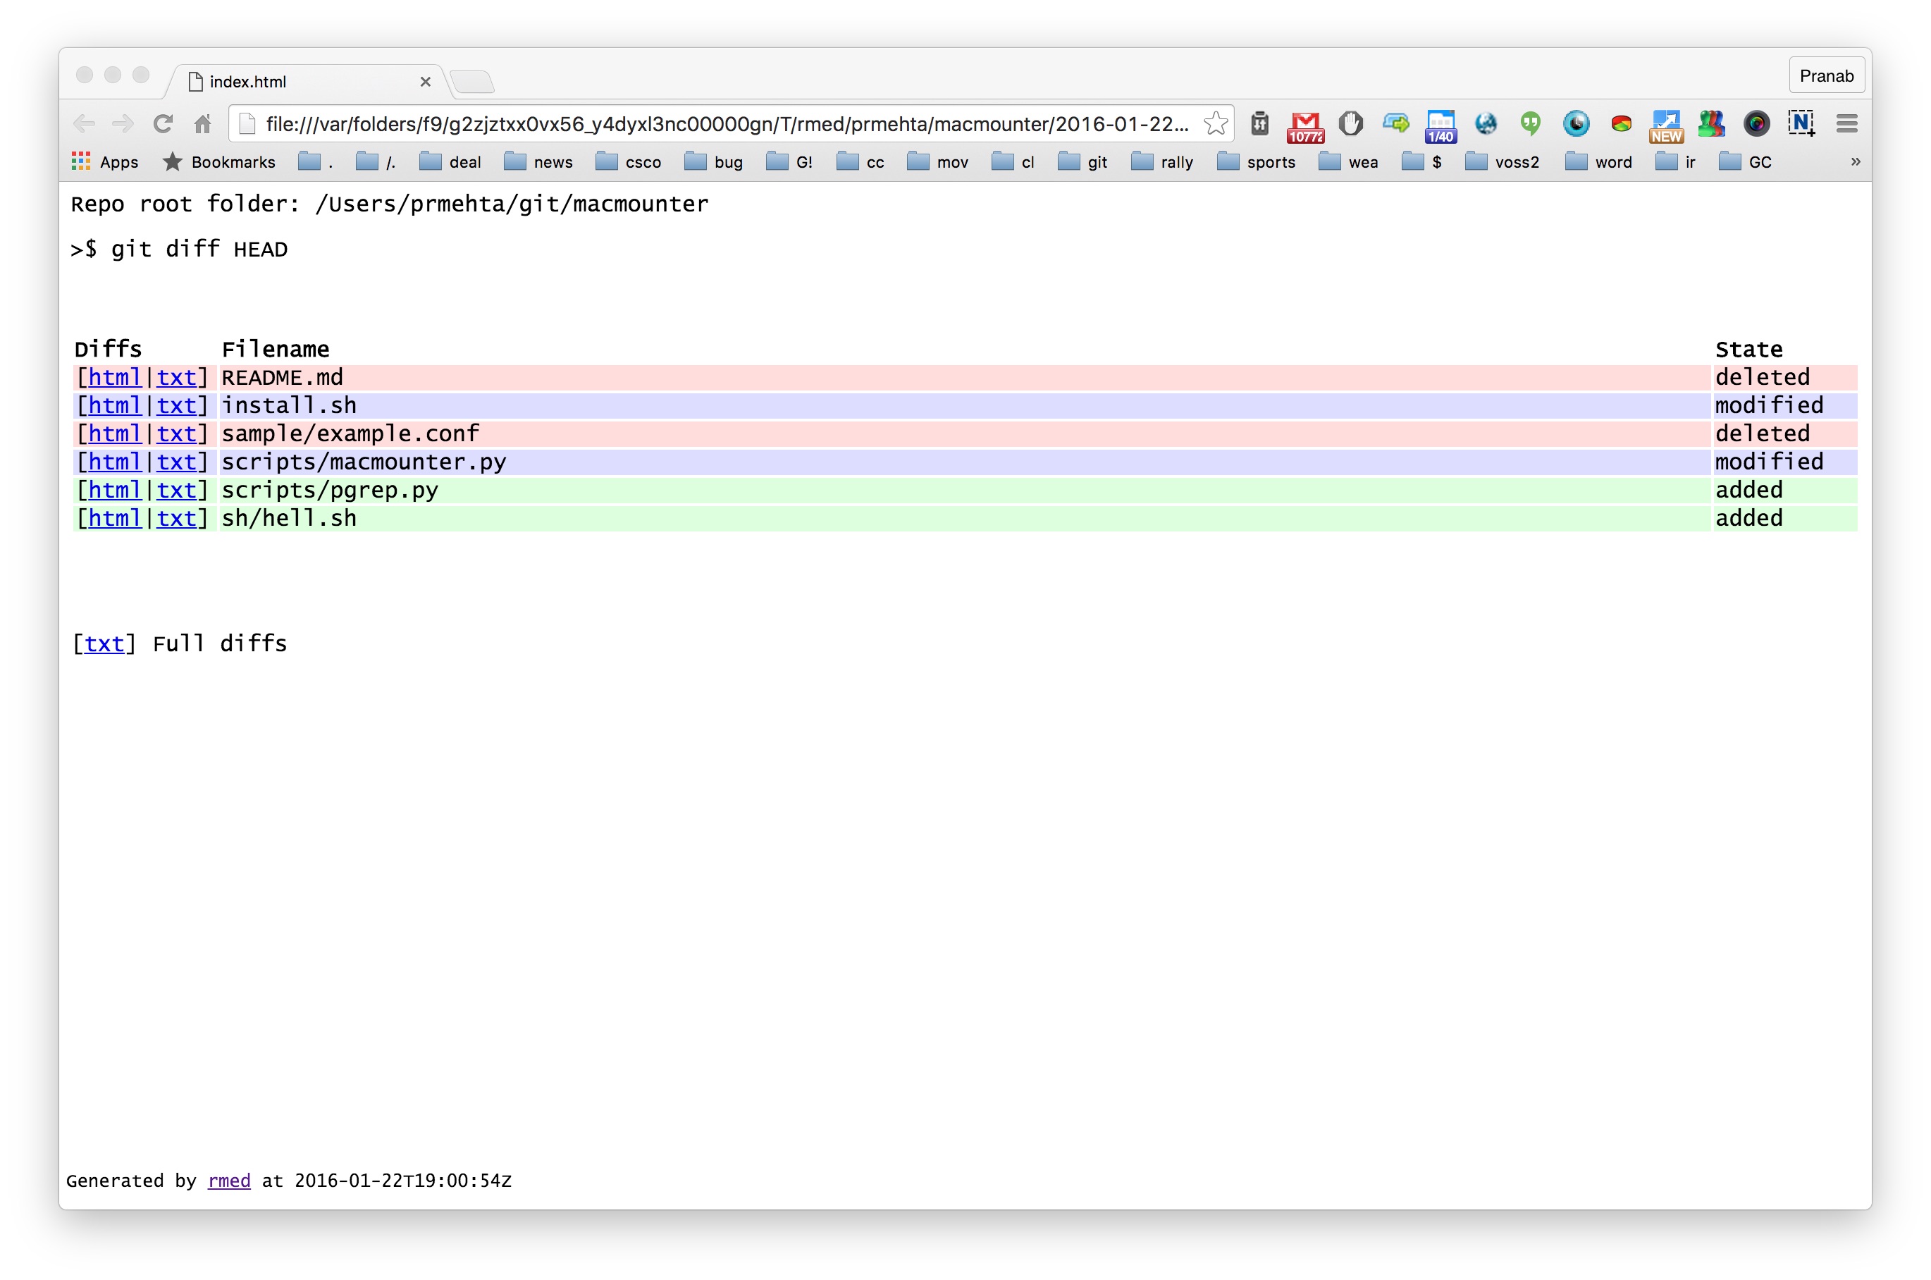Open the Full diffs txt link
Screen dimensions: 1931x1280
click(x=104, y=644)
